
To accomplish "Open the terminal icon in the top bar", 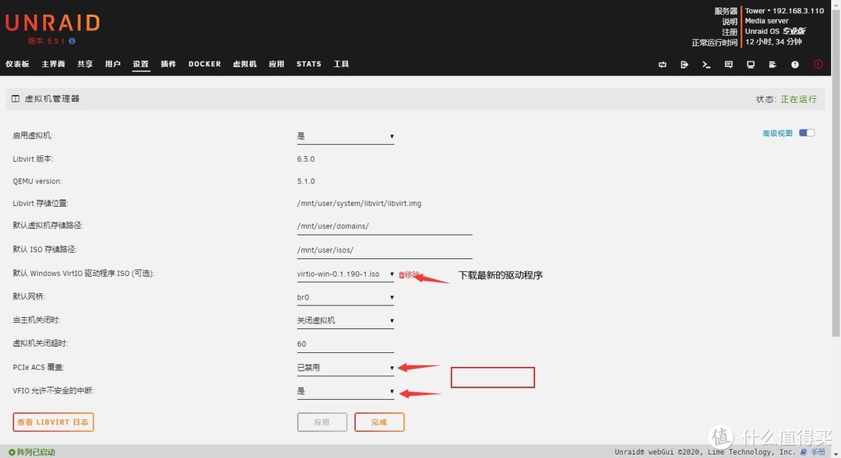I will tap(706, 65).
